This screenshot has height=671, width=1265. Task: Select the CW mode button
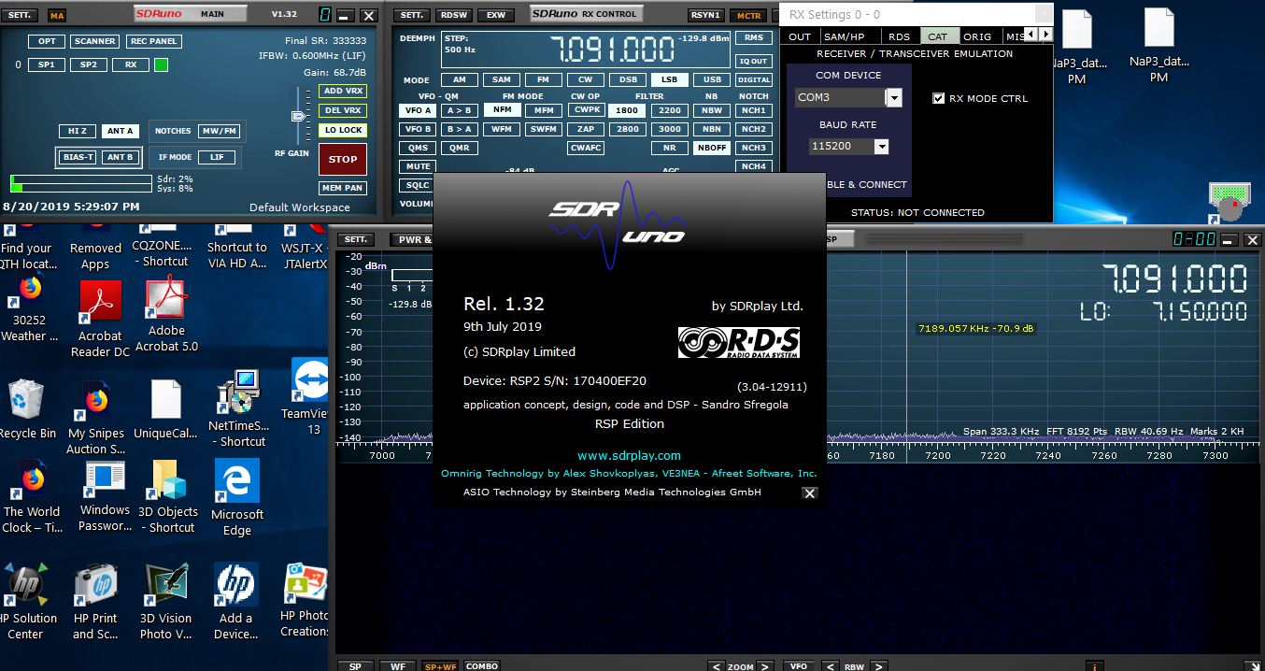pyautogui.click(x=585, y=80)
